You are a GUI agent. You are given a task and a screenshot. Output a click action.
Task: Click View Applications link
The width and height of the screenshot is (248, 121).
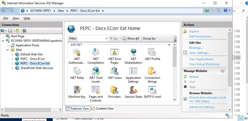click(201, 59)
